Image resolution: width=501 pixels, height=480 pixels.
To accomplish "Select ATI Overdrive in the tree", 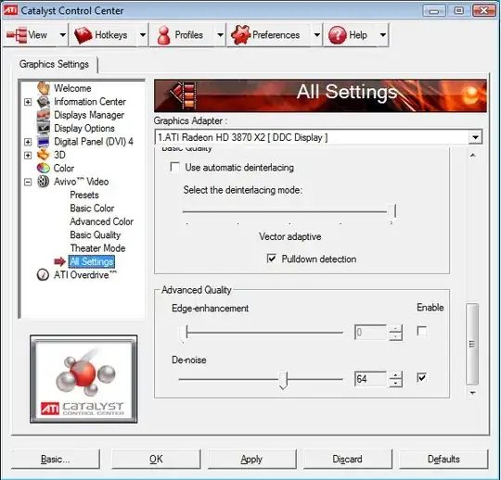I will pyautogui.click(x=85, y=275).
